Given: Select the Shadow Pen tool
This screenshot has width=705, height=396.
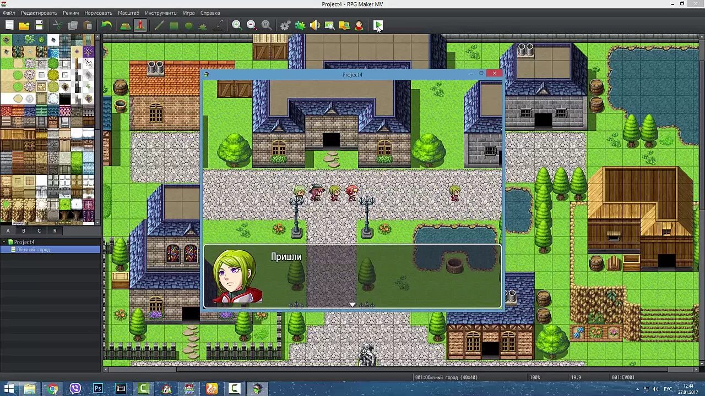Looking at the screenshot, I should point(219,25).
